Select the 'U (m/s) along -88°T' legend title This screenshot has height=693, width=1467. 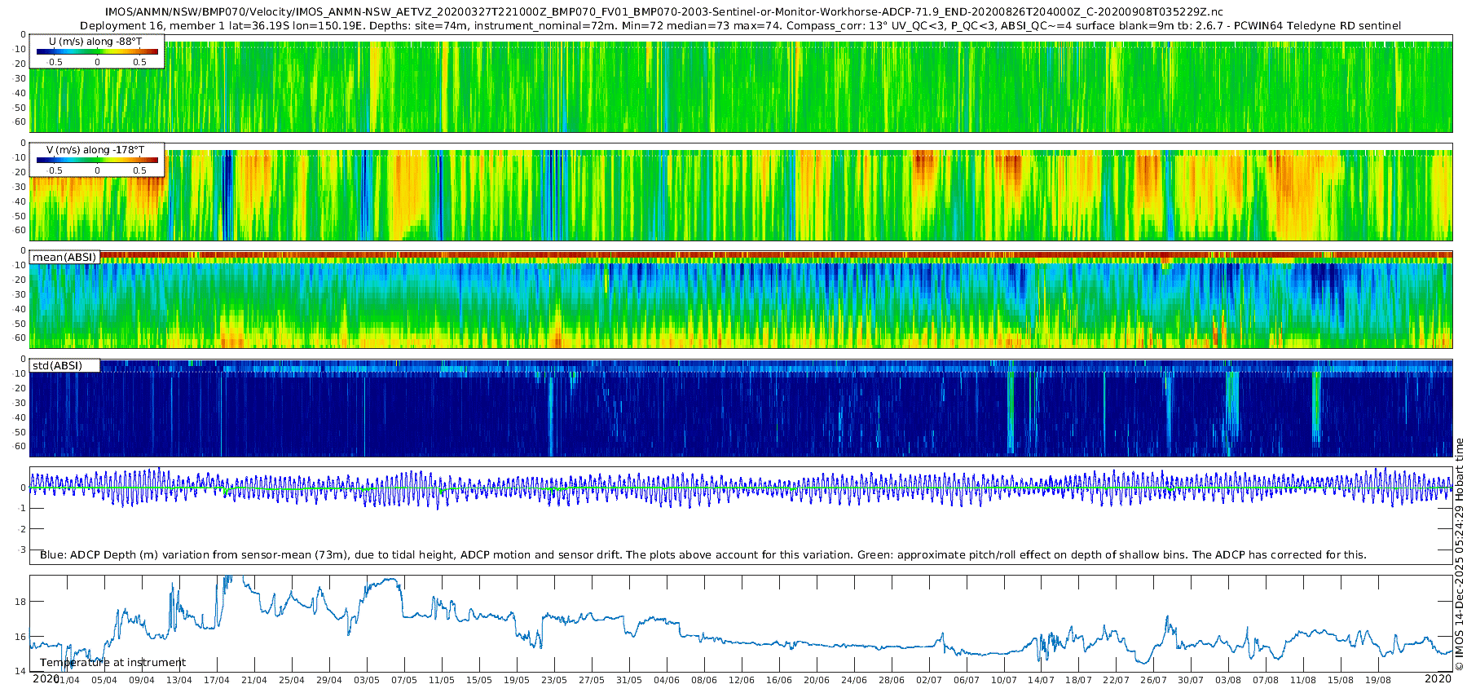(95, 41)
